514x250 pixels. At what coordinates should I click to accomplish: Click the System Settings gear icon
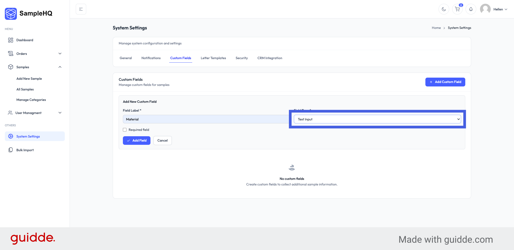[x=10, y=136]
